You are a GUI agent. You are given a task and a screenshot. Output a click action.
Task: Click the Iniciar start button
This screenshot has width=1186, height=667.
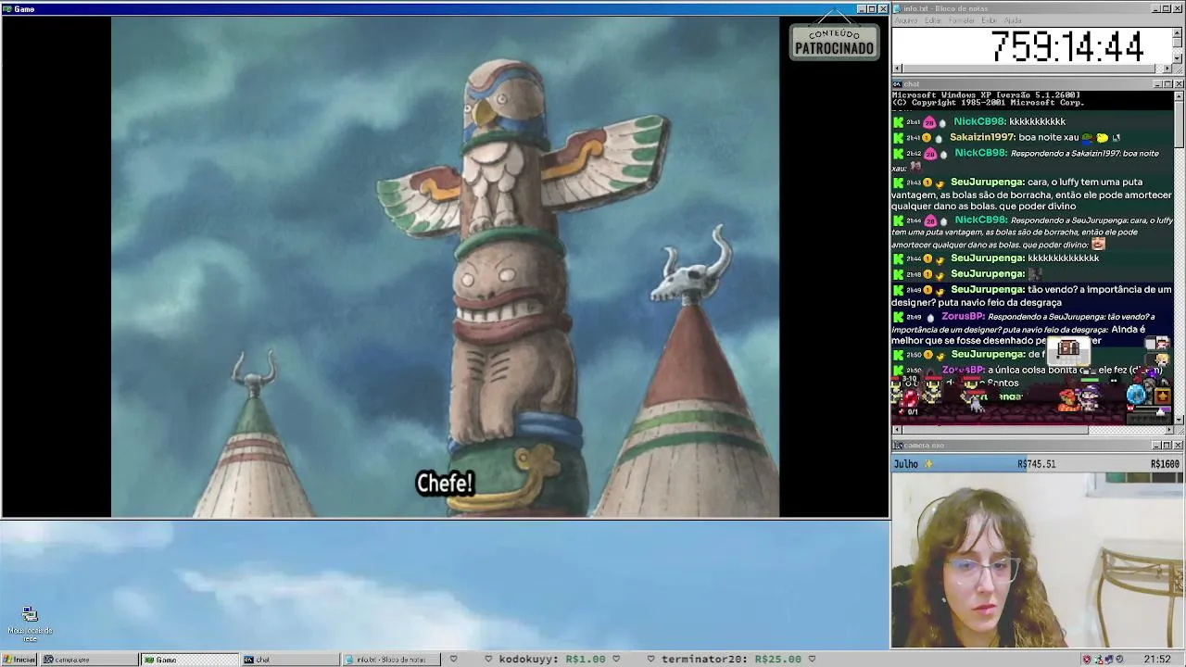tap(19, 660)
